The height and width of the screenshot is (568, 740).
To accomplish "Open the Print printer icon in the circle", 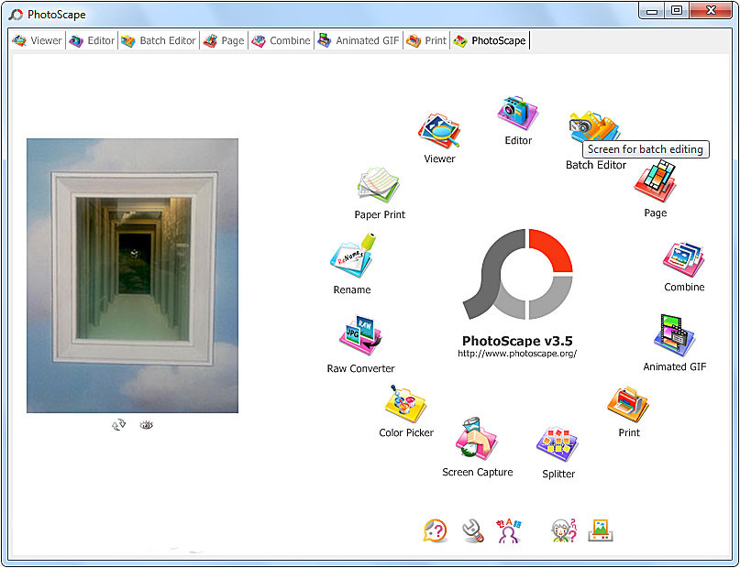I will [x=628, y=404].
